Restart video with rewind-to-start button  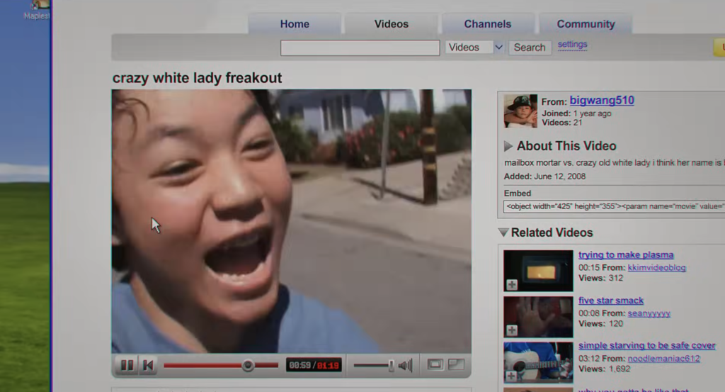tap(148, 365)
